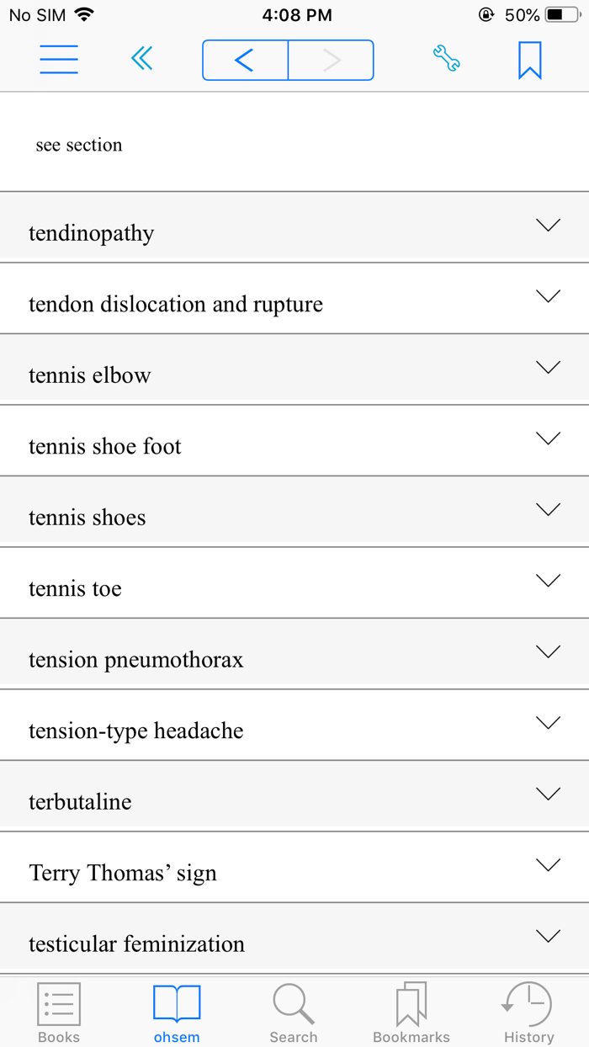This screenshot has height=1047, width=589.
Task: Expand the tendinopathy entry chevron
Action: point(548,226)
